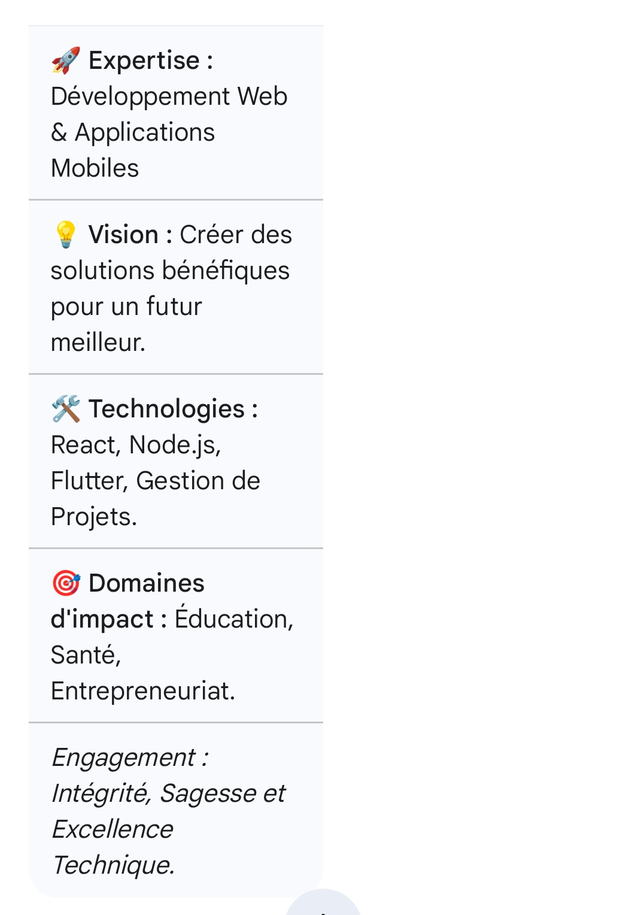Screen dimensions: 617x915
Task: Click the partially visible round button at bottom
Action: pos(323,904)
